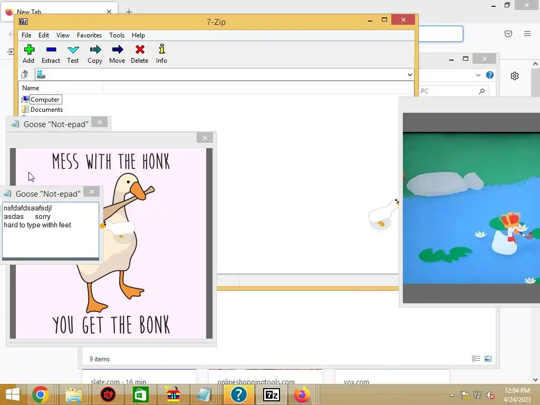This screenshot has height=405, width=540.
Task: Open a new Firefox tab with plus button
Action: [x=129, y=12]
